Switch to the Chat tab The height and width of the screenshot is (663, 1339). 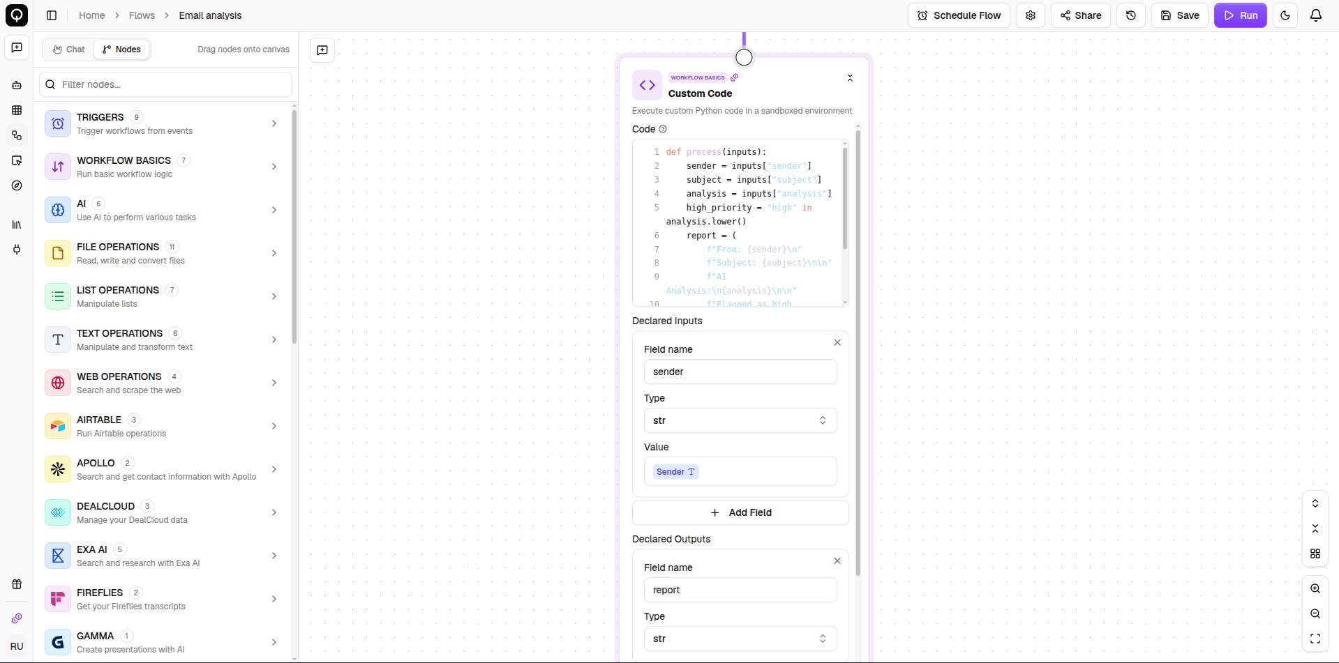pyautogui.click(x=68, y=49)
